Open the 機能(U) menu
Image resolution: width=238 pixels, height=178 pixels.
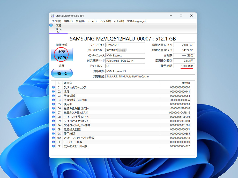[80, 21]
